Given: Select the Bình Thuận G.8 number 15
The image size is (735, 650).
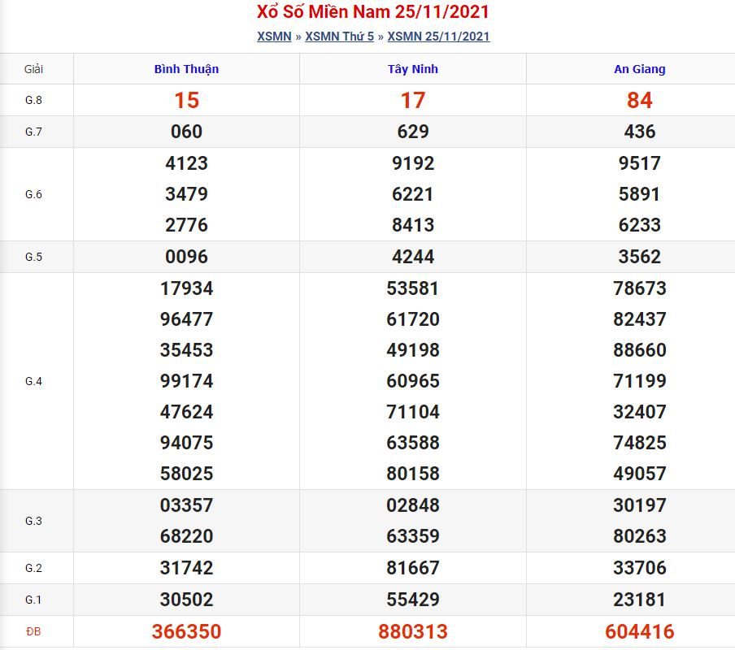Looking at the screenshot, I should pos(186,100).
